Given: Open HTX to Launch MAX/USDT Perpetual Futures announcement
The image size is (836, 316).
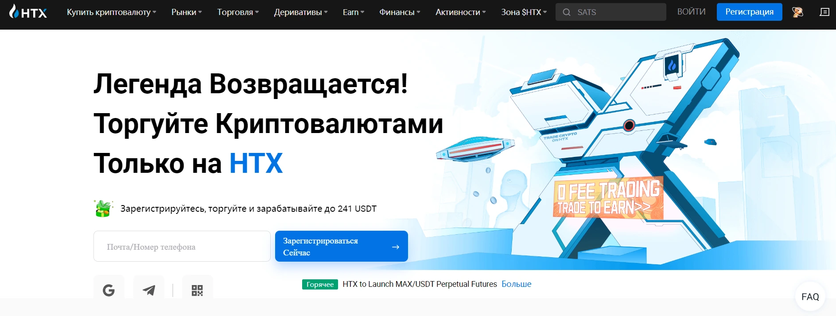Looking at the screenshot, I should [x=420, y=284].
